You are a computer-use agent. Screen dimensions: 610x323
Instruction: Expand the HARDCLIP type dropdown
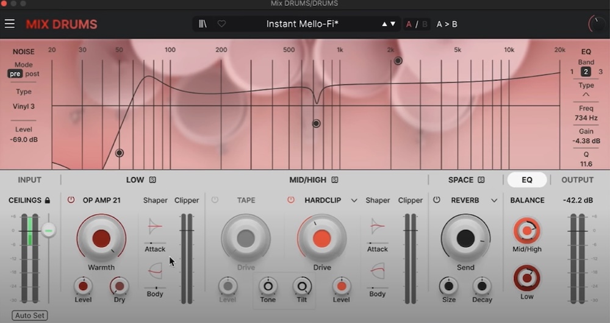pyautogui.click(x=354, y=200)
